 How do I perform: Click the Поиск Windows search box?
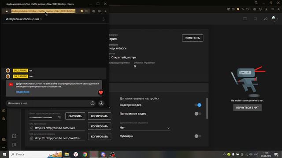(x=35, y=154)
